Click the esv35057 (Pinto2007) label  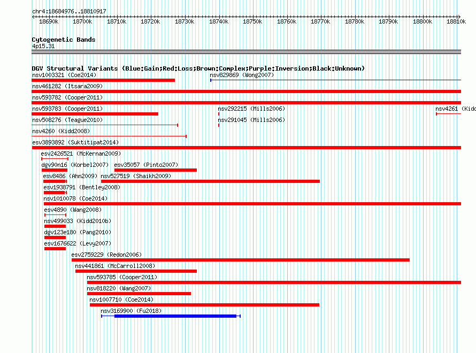point(146,165)
